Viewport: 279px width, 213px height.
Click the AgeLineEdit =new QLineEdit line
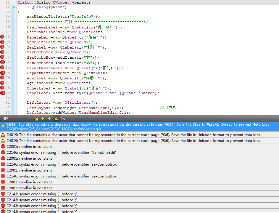pyautogui.click(x=59, y=83)
